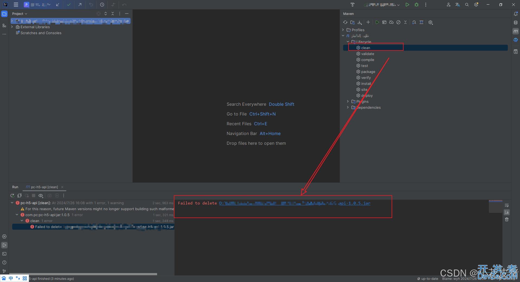Toggle the eye view options in Run toolbar
Image resolution: width=520 pixels, height=282 pixels.
coord(41,196)
